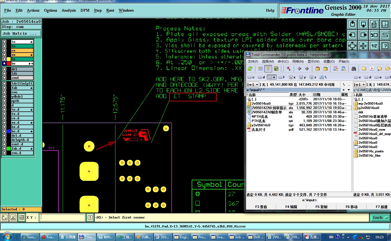Screen dimensions: 391x241
Task: Click the angle measure icon by XY
Action: point(13,217)
